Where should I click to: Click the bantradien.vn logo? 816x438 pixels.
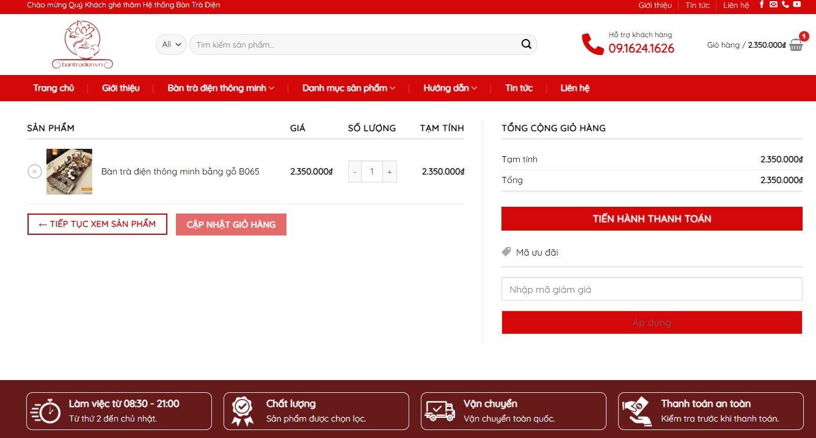point(82,45)
